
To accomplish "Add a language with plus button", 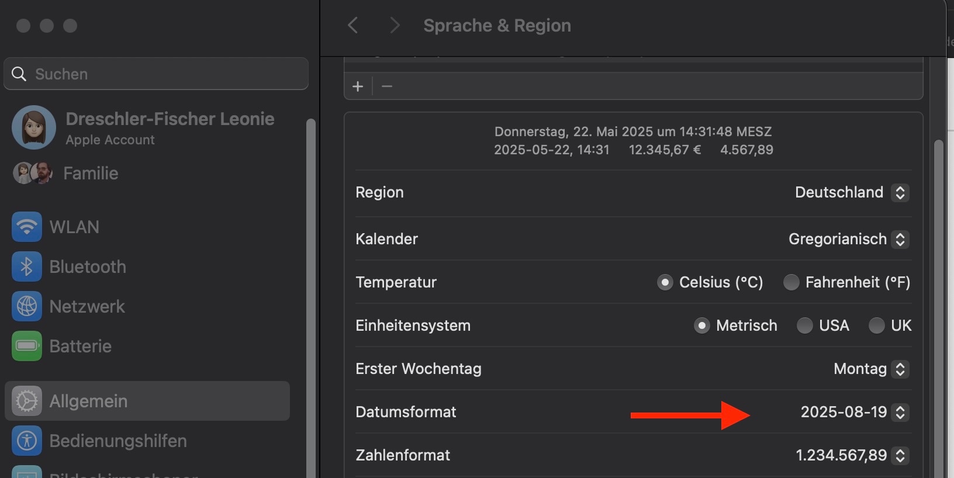I will [x=358, y=86].
